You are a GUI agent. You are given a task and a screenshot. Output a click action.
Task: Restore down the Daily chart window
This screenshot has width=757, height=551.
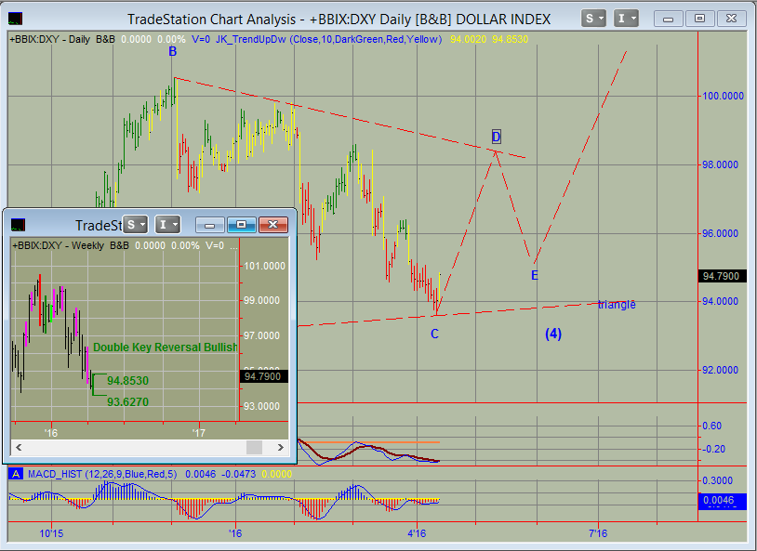[699, 19]
